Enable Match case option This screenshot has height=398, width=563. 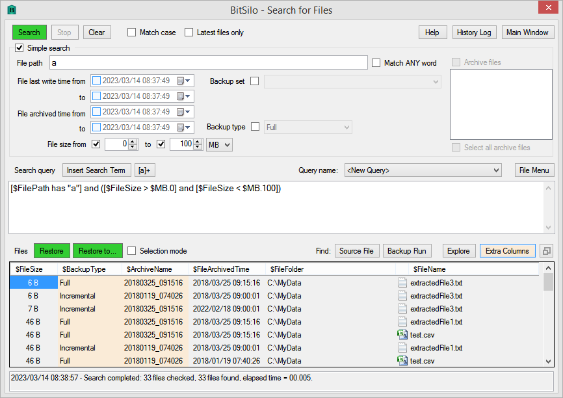[x=132, y=33]
